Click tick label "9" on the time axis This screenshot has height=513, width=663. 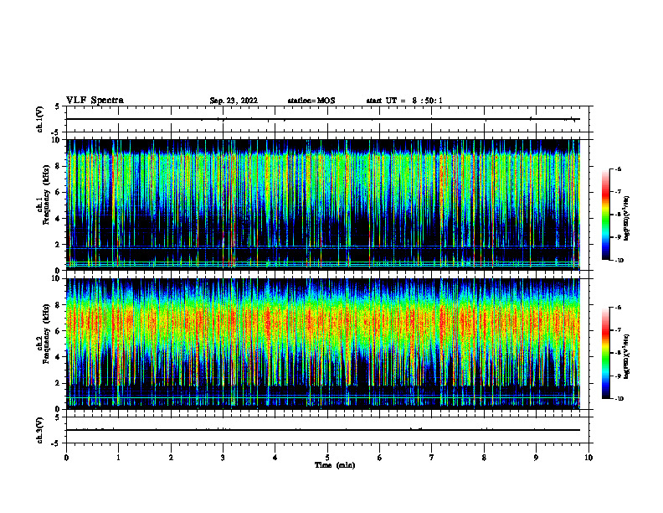(x=536, y=458)
